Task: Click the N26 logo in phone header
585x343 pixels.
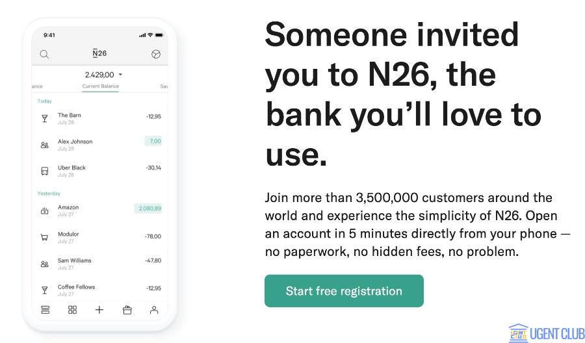Action: 99,54
